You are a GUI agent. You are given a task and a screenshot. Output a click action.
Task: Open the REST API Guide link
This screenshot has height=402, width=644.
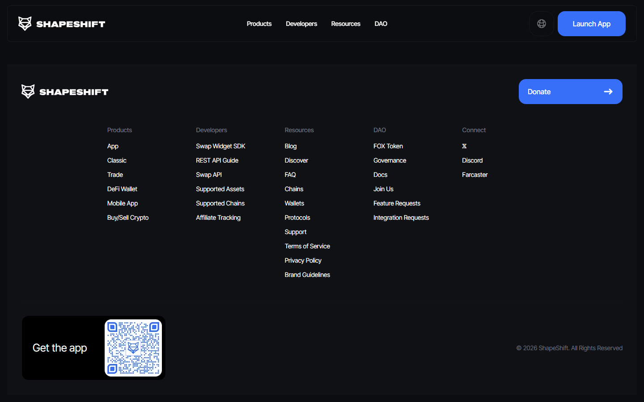217,160
